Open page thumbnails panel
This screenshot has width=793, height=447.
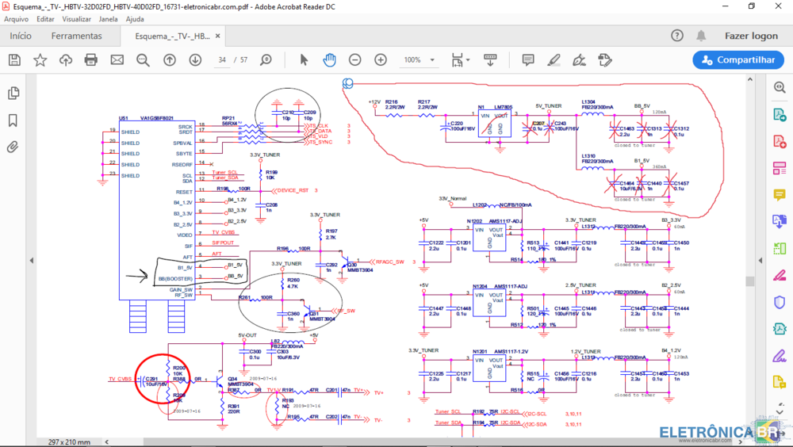click(13, 94)
